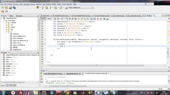Open the Empty datasource dropdown

(81, 8)
